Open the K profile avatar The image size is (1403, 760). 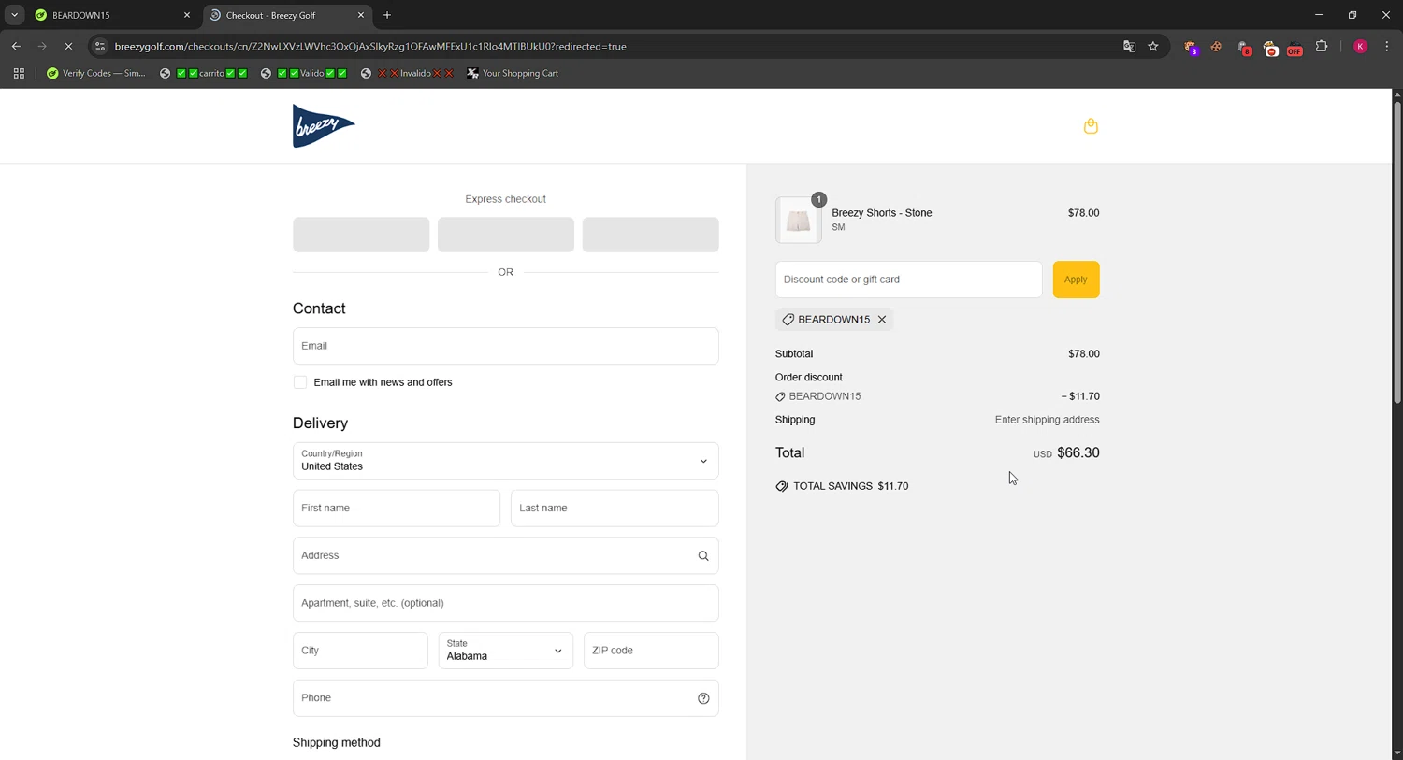[1360, 46]
